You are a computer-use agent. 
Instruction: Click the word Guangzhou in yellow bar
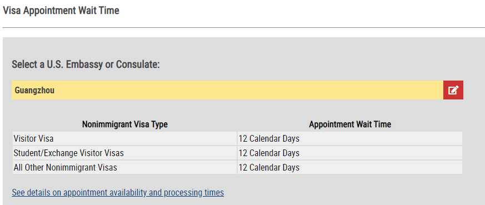(34, 91)
